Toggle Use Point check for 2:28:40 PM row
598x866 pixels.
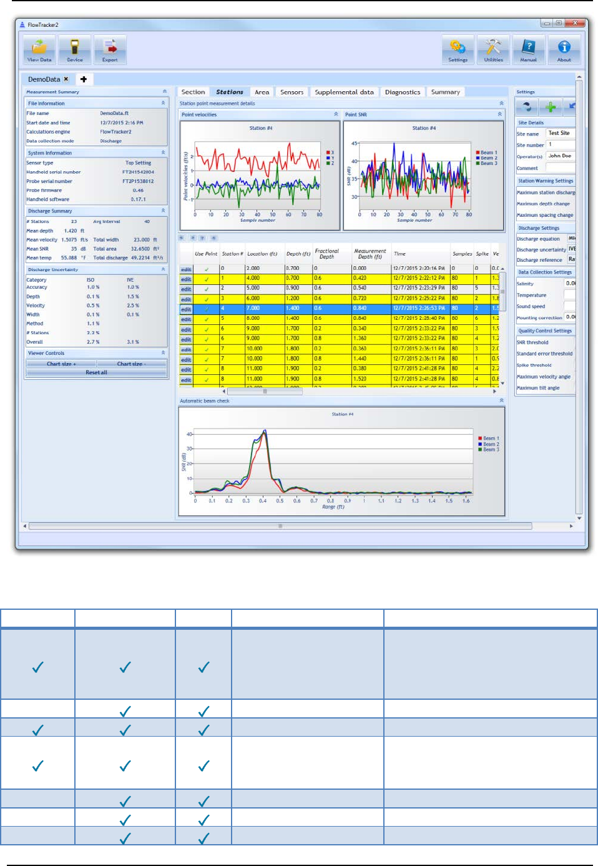tap(207, 319)
